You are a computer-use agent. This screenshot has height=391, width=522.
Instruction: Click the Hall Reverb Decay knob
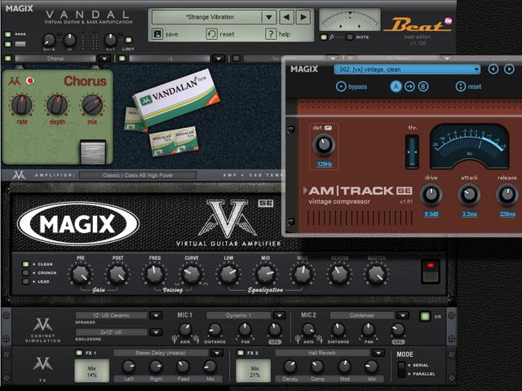click(290, 367)
